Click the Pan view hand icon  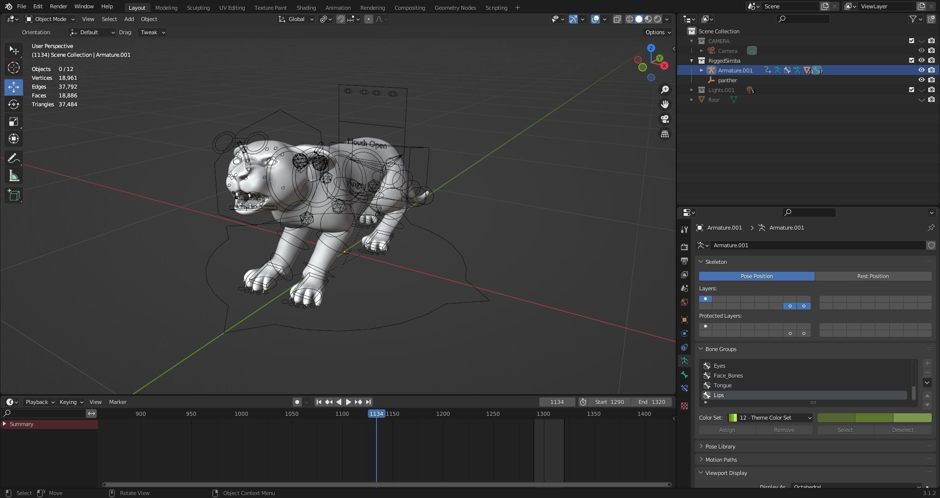[x=665, y=104]
